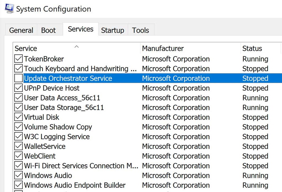
Task: Select the TokenBroker service name
Action: 44,59
